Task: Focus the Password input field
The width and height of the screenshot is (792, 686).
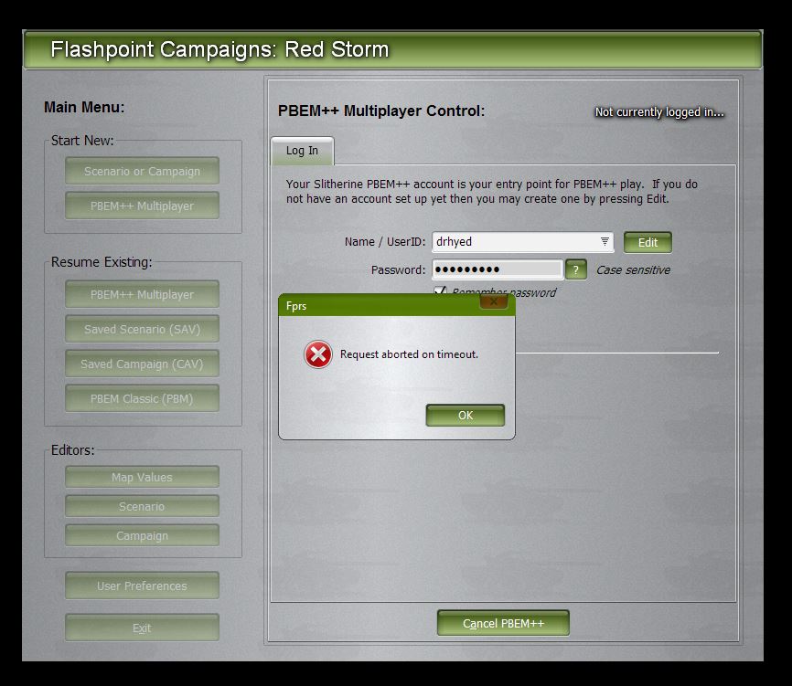Action: tap(498, 269)
